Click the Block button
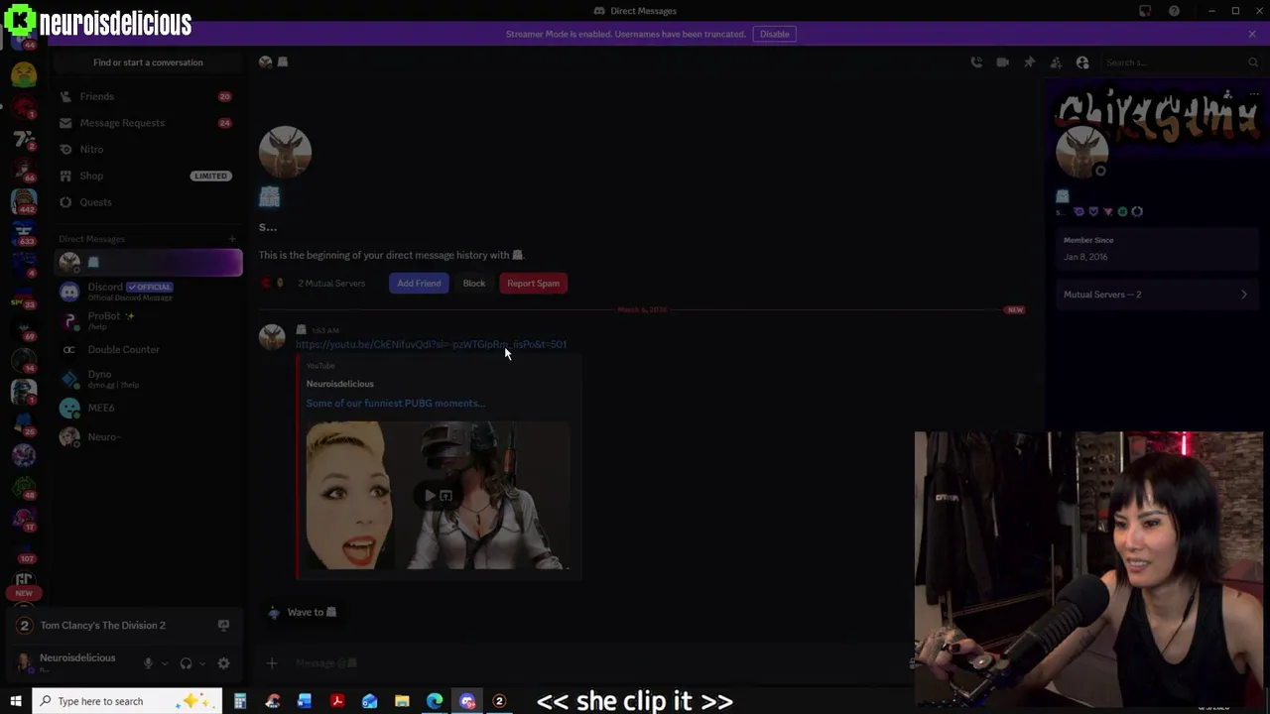Viewport: 1270px width, 714px height. [474, 284]
